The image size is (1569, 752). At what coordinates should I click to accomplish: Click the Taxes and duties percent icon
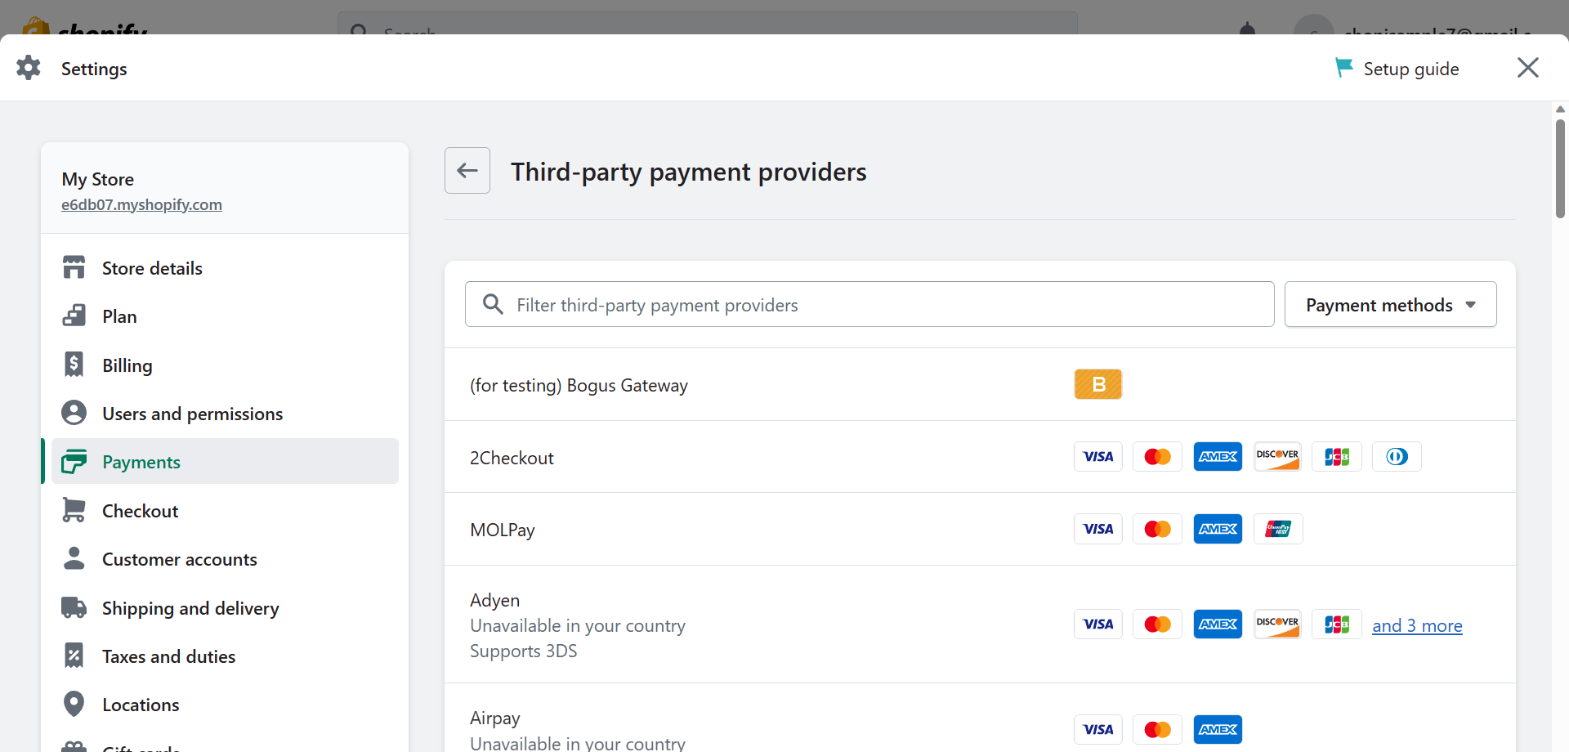(x=74, y=656)
